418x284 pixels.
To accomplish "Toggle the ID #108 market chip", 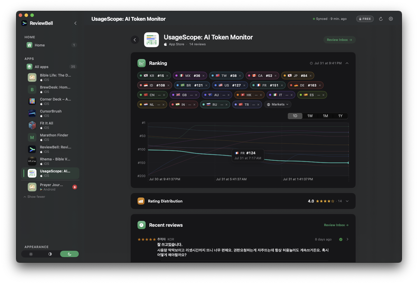I will click(155, 85).
